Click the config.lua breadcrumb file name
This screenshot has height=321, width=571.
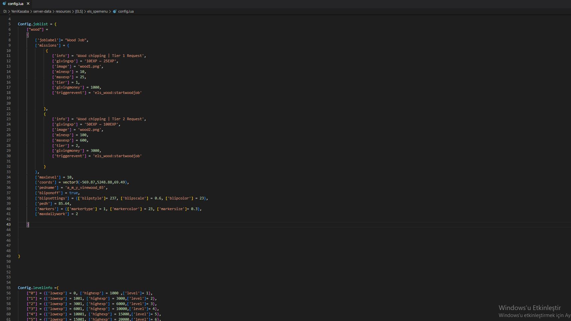[126, 11]
